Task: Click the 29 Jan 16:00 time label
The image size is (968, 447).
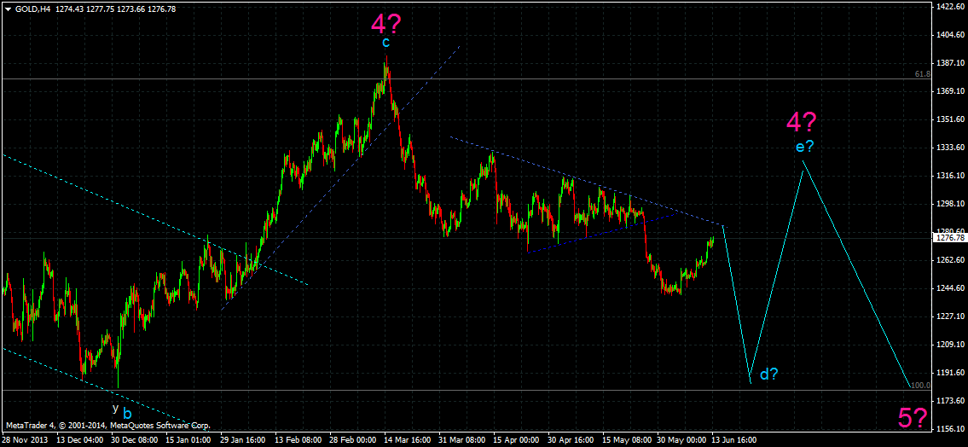Action: coord(241,441)
